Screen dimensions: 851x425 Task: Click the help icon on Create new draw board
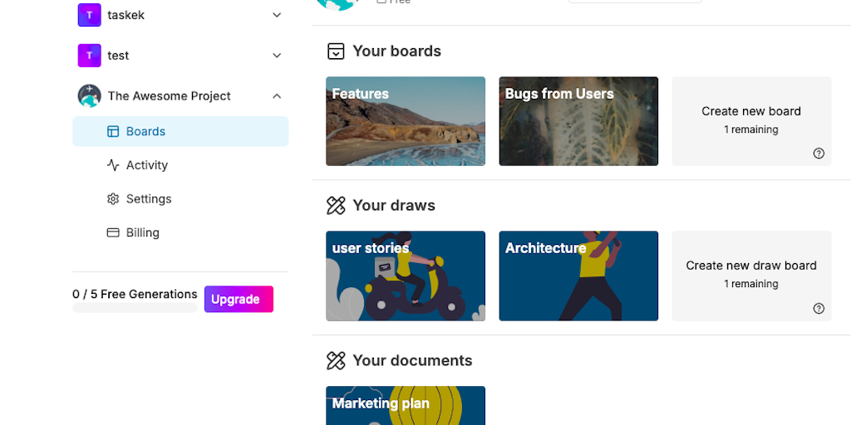click(819, 309)
